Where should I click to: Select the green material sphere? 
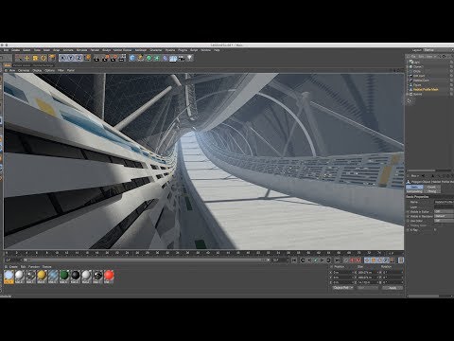64,276
